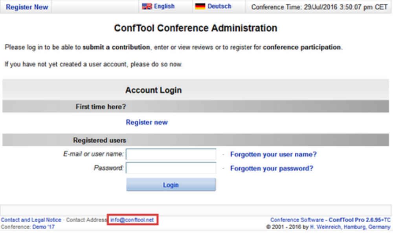Click the Register new link
This screenshot has height=238, width=393.
coord(147,122)
